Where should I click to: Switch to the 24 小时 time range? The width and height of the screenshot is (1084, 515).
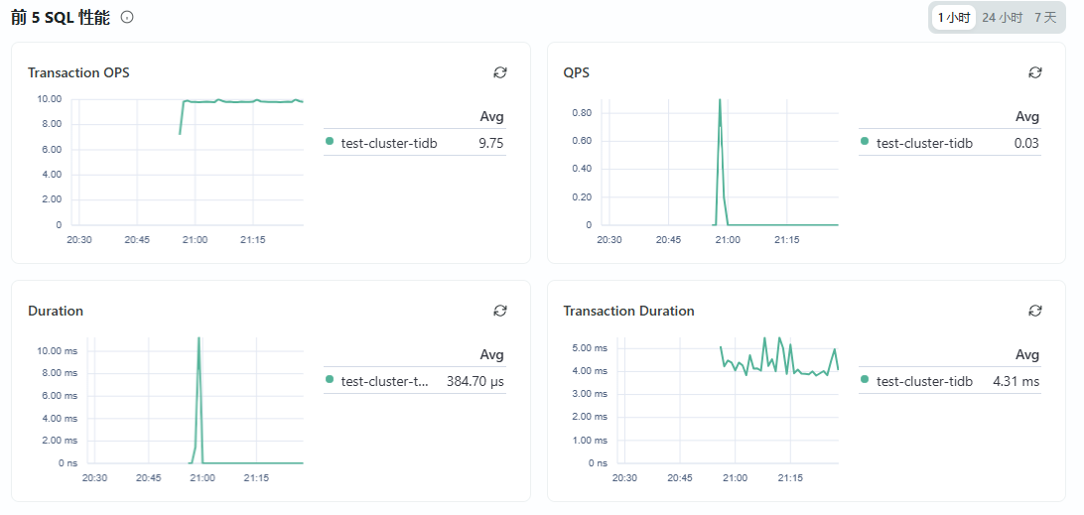pyautogui.click(x=1003, y=18)
